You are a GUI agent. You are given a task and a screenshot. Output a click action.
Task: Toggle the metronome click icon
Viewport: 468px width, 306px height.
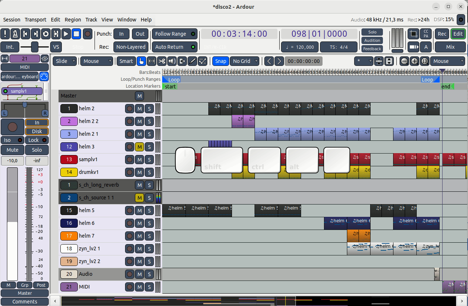tap(15, 34)
